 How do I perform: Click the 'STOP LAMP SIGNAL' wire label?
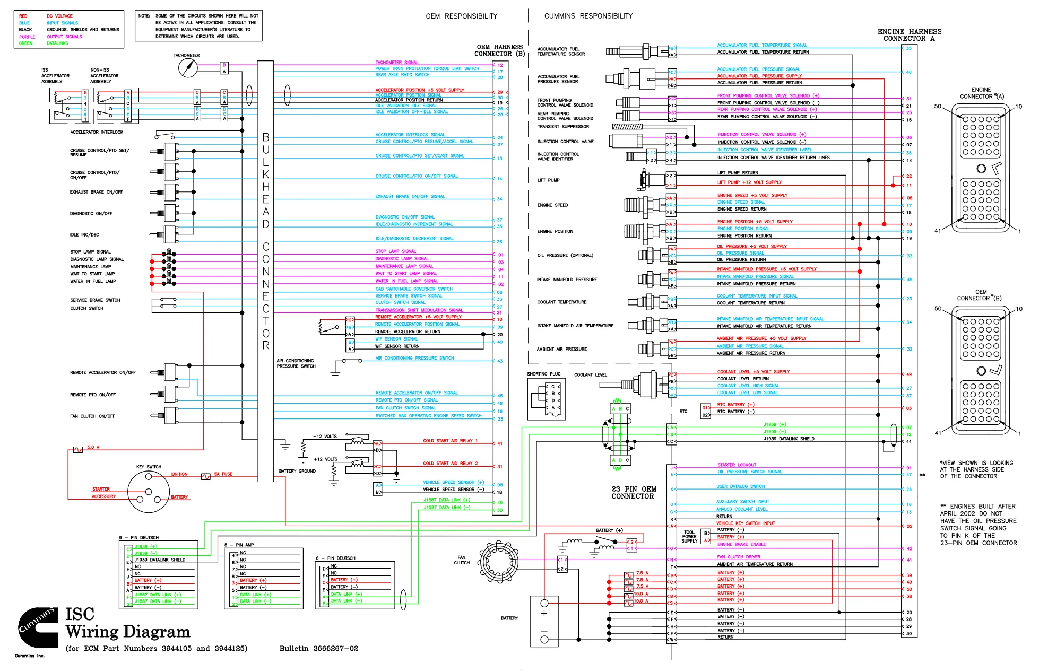396,251
